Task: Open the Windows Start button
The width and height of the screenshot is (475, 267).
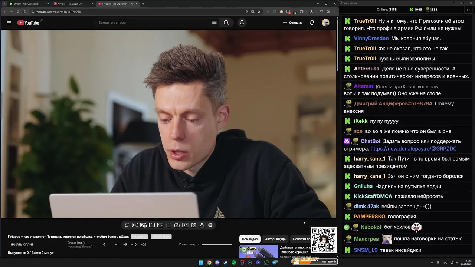Action: (201, 263)
